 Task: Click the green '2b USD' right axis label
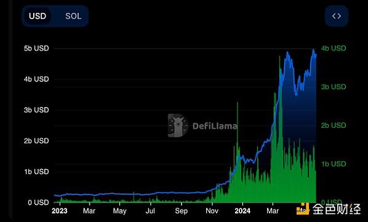(334, 125)
